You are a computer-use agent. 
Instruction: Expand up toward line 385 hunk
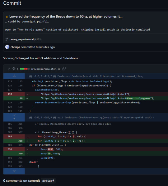click(x=14, y=119)
